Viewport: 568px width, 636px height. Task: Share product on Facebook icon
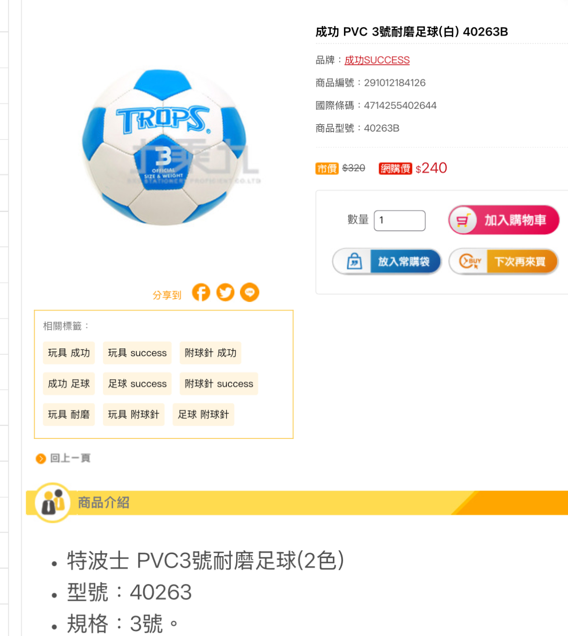pyautogui.click(x=201, y=292)
